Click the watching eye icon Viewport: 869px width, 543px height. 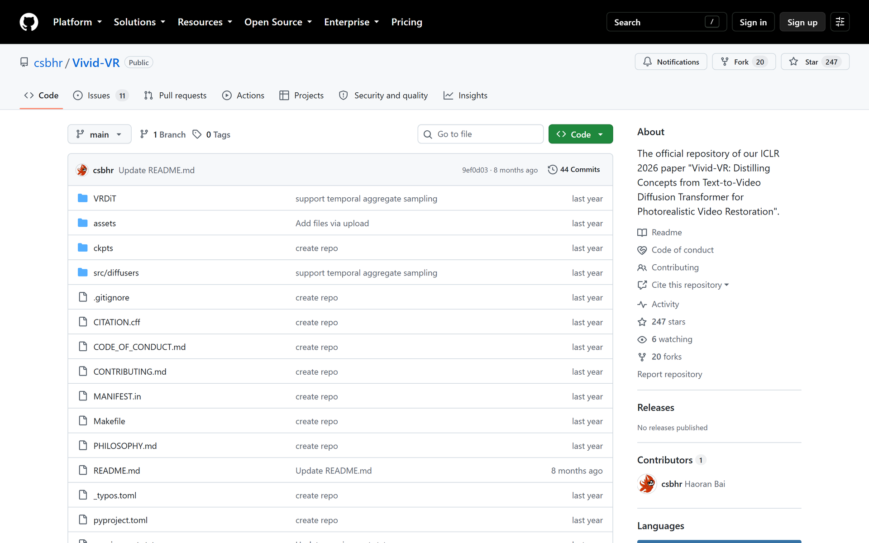pyautogui.click(x=642, y=339)
